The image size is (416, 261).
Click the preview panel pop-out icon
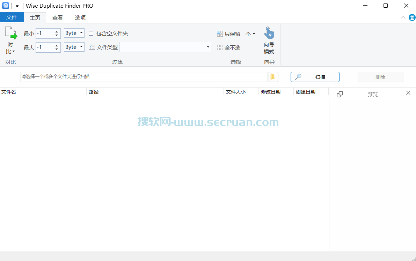[x=340, y=94]
